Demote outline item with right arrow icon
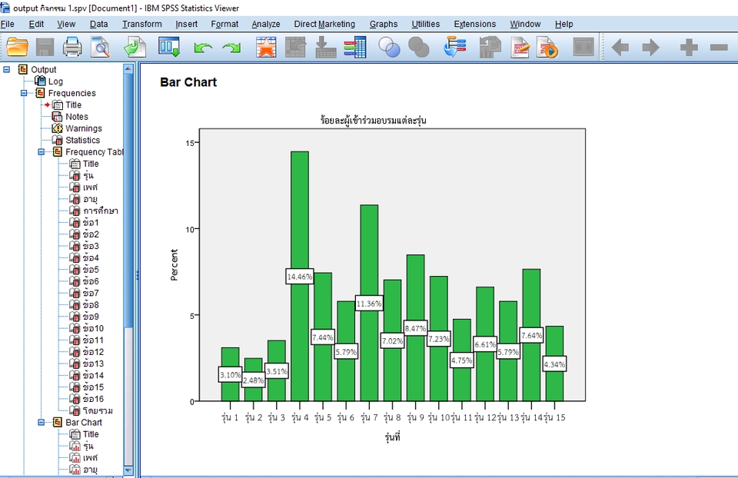The height and width of the screenshot is (478, 738). click(x=650, y=47)
